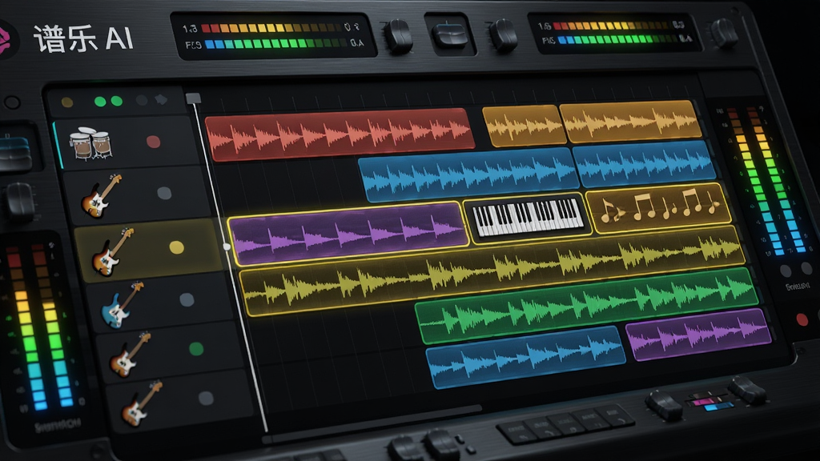Select the guitar icon directly below the drums

[102, 195]
